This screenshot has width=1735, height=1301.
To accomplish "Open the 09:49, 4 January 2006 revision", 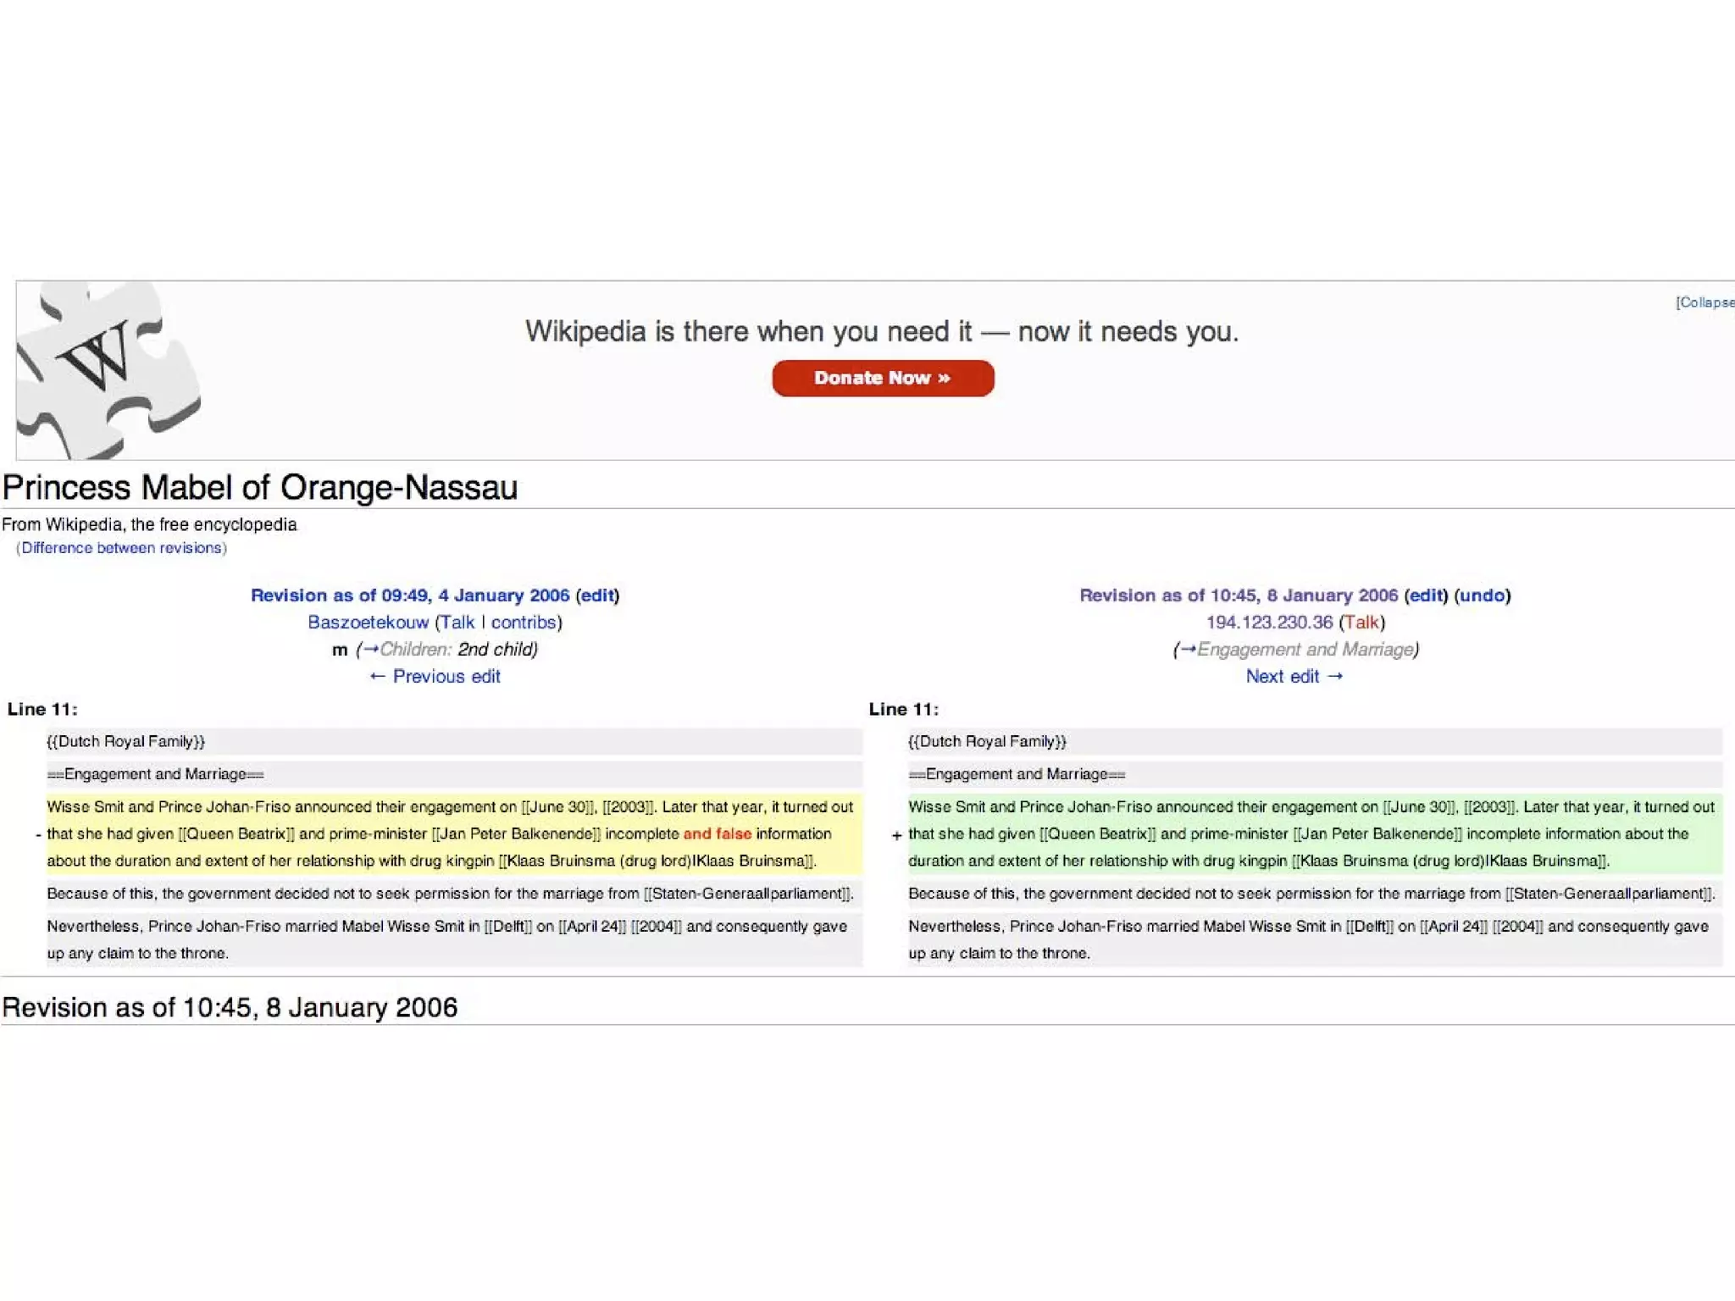I will click(x=410, y=595).
